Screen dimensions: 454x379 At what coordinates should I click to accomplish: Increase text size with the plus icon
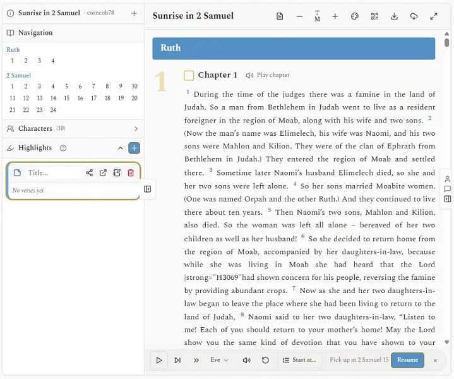point(335,16)
